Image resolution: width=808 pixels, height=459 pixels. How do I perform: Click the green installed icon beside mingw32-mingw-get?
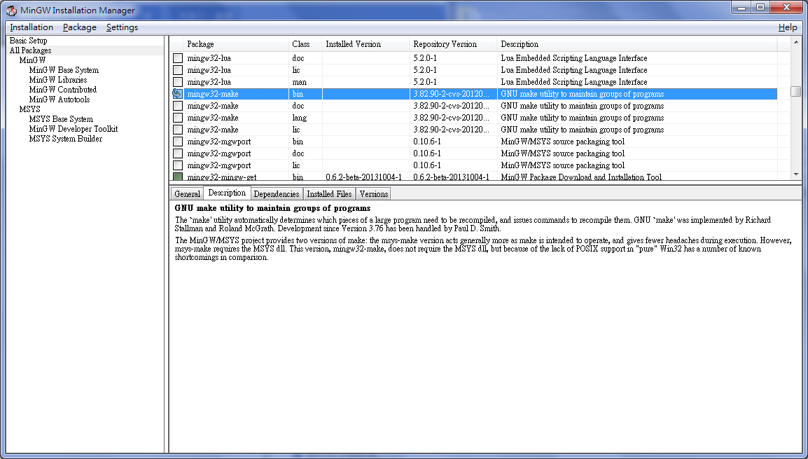(178, 177)
